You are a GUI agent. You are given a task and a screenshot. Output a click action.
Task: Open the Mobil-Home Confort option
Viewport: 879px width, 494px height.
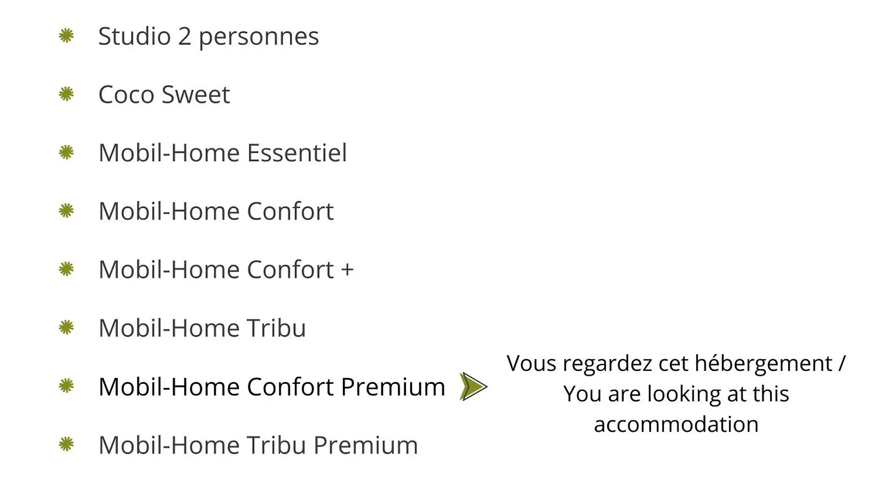point(216,211)
